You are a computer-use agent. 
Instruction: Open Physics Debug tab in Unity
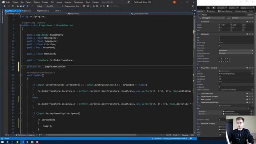(241, 11)
